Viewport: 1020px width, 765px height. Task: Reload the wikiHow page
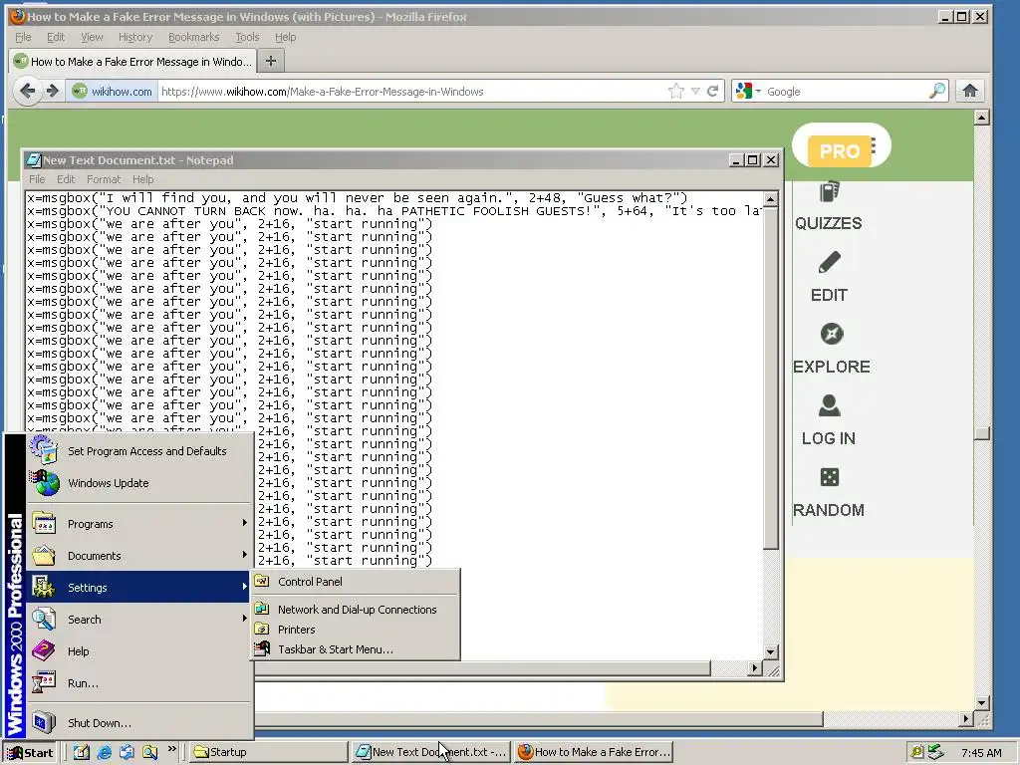[713, 91]
